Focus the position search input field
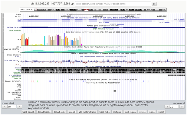 113,4
